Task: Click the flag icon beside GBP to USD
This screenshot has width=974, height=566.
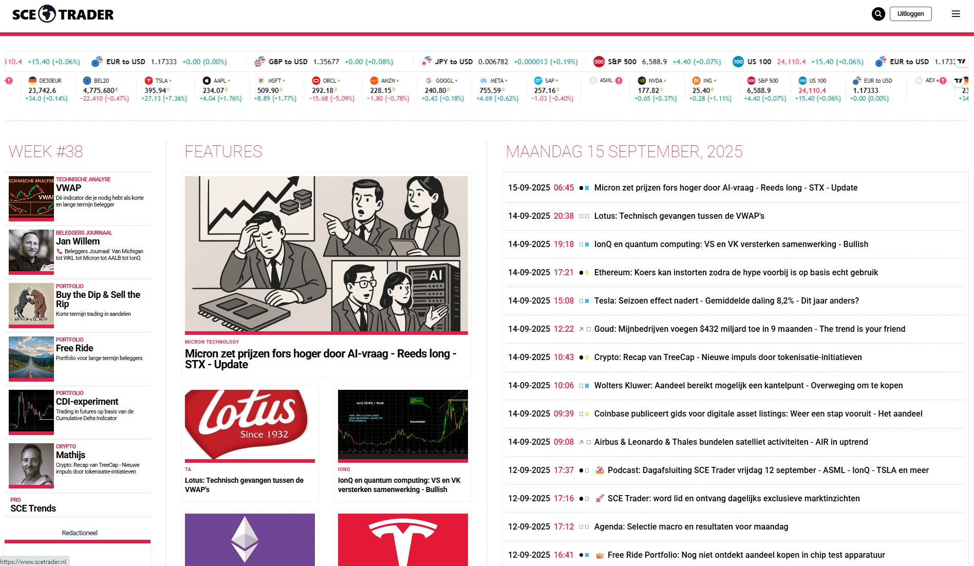Action: (259, 62)
